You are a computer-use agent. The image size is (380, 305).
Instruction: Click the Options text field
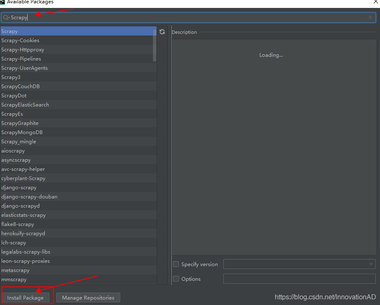(299, 279)
